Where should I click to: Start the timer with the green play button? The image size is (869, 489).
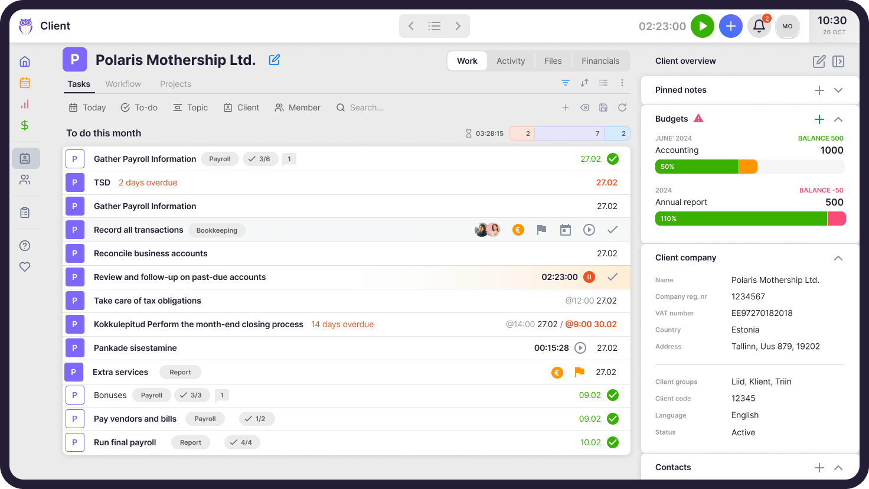(x=703, y=26)
